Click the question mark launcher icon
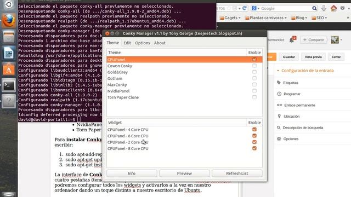Viewport: 351px width, 197px height. click(x=9, y=101)
